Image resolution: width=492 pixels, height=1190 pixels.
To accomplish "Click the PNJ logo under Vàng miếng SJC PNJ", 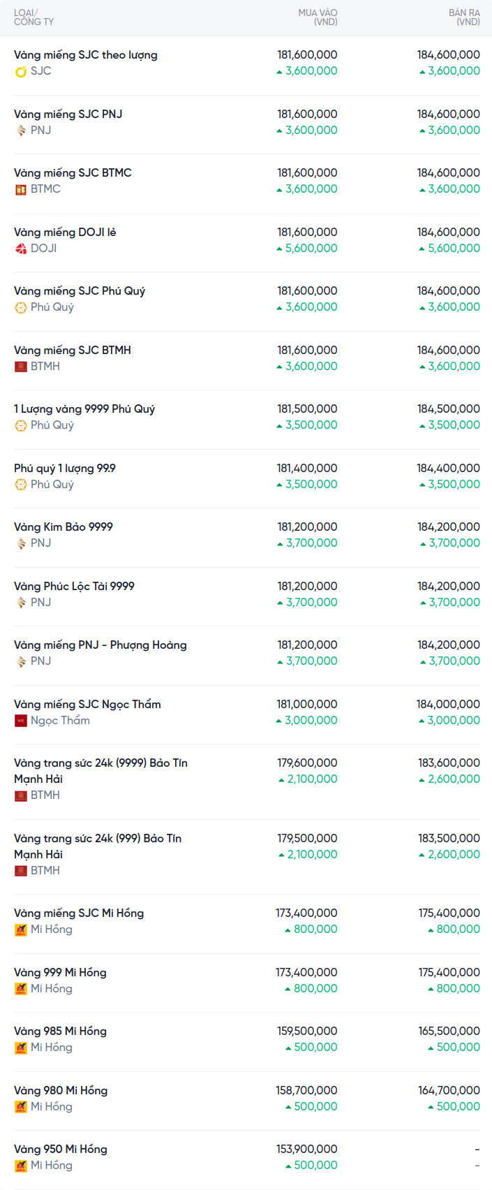I will (21, 131).
